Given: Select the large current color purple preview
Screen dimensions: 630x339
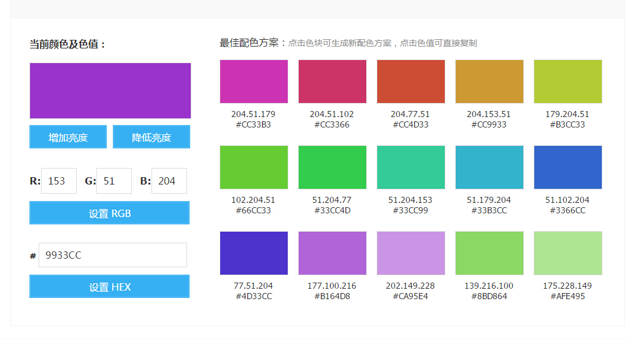Looking at the screenshot, I should pos(110,91).
